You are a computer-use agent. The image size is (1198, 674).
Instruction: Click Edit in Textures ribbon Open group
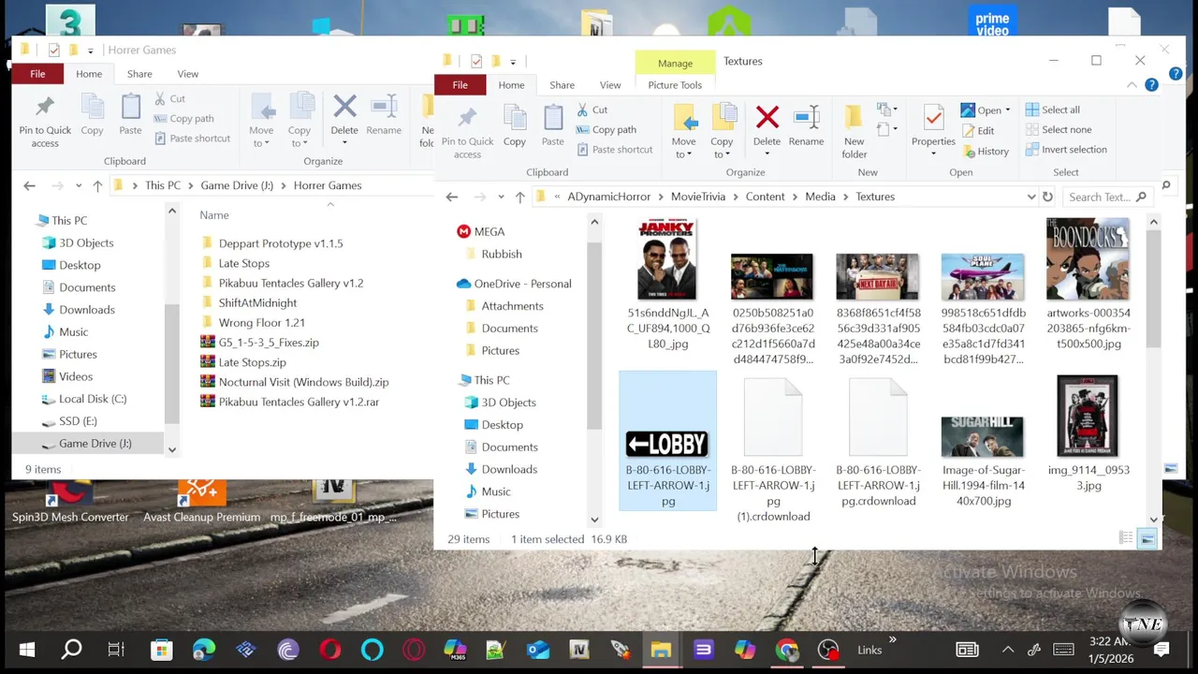(x=977, y=131)
